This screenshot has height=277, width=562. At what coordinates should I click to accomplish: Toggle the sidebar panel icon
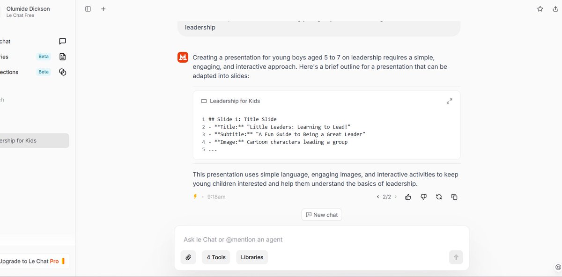[x=88, y=9]
